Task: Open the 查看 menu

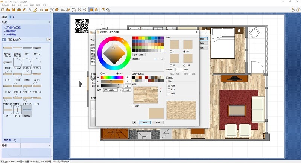Action: (32, 5)
